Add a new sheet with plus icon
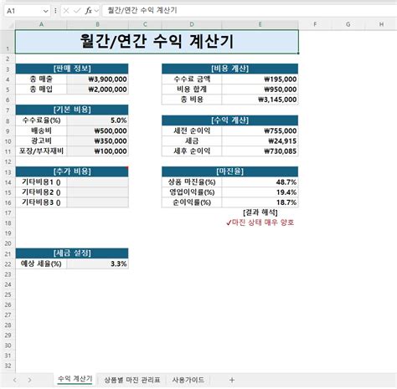The image size is (397, 389). pyautogui.click(x=232, y=380)
